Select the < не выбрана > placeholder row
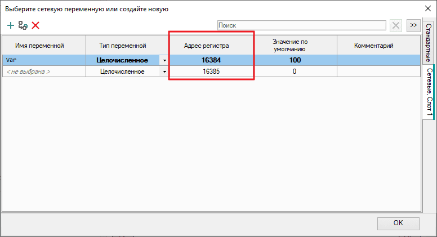 pos(44,72)
